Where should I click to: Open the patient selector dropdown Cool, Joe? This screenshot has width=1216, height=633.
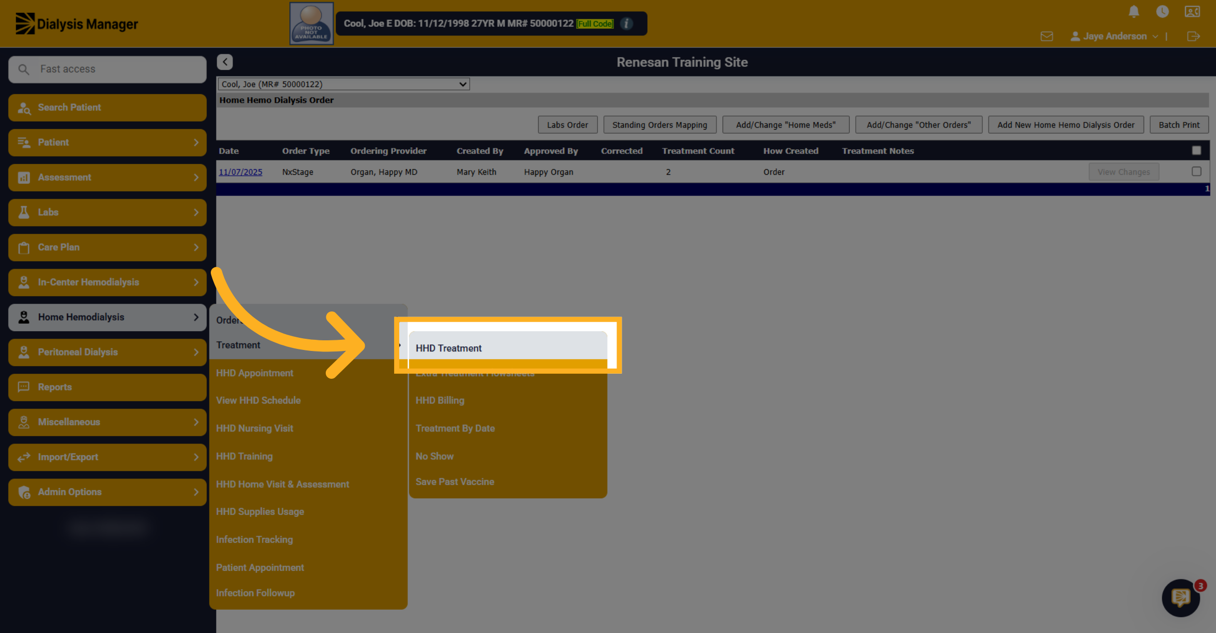(x=344, y=84)
